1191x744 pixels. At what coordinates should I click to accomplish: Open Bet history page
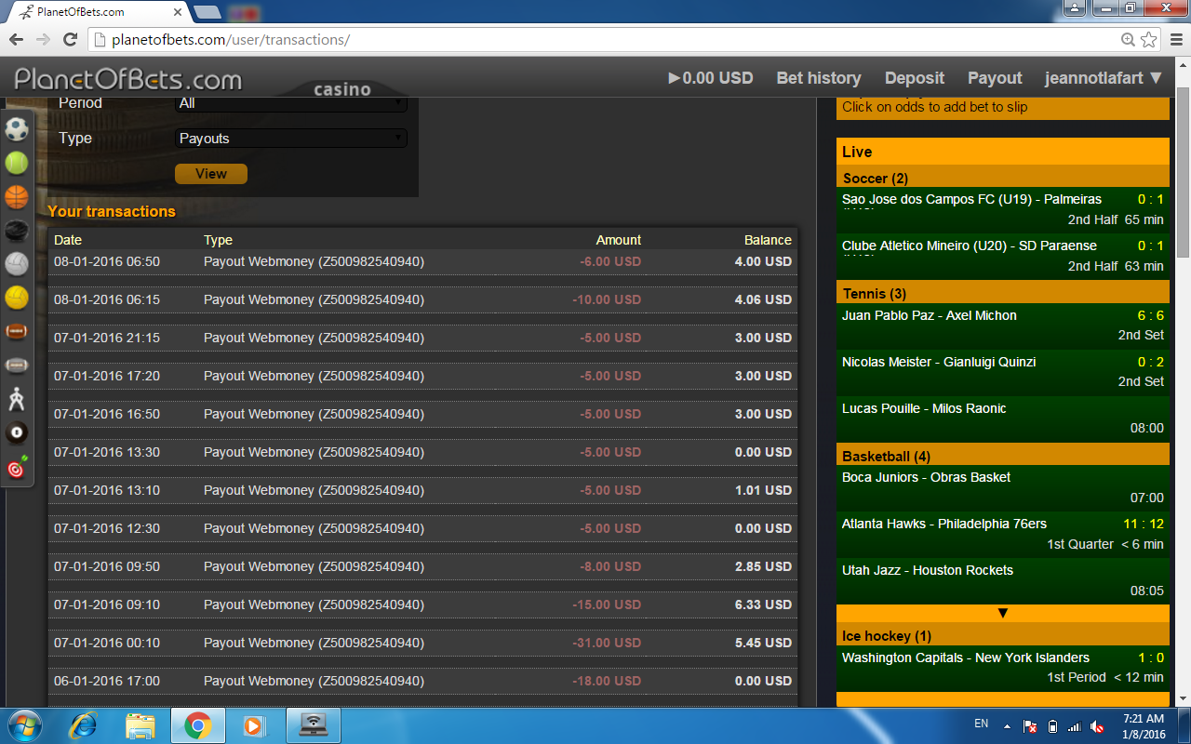pyautogui.click(x=819, y=78)
